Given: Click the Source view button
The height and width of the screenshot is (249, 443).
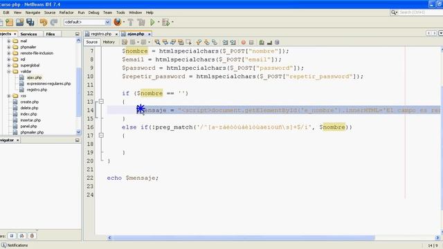Looking at the screenshot, I should [91, 42].
